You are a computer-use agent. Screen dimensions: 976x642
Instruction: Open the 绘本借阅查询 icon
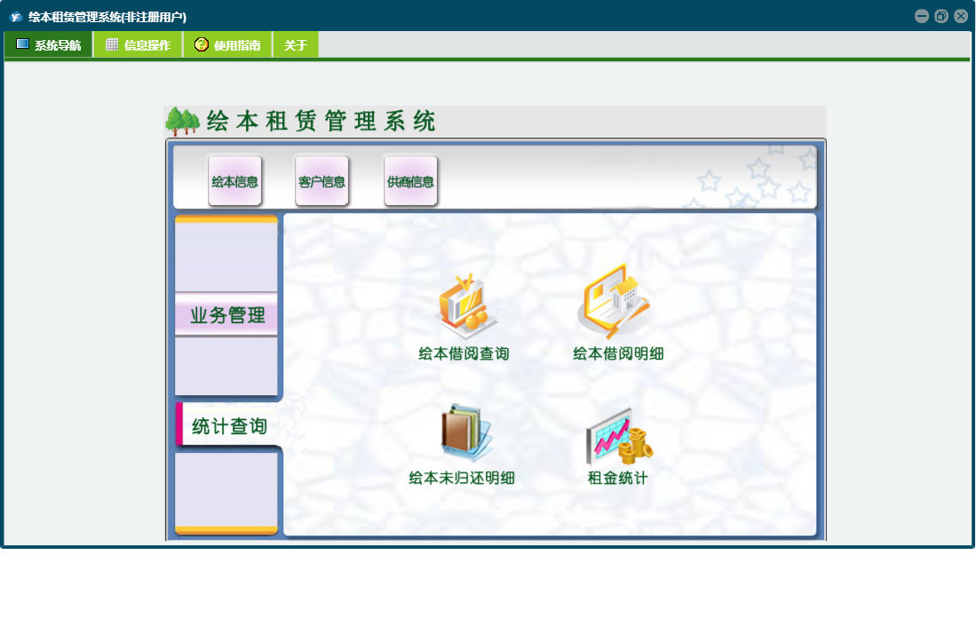(466, 305)
